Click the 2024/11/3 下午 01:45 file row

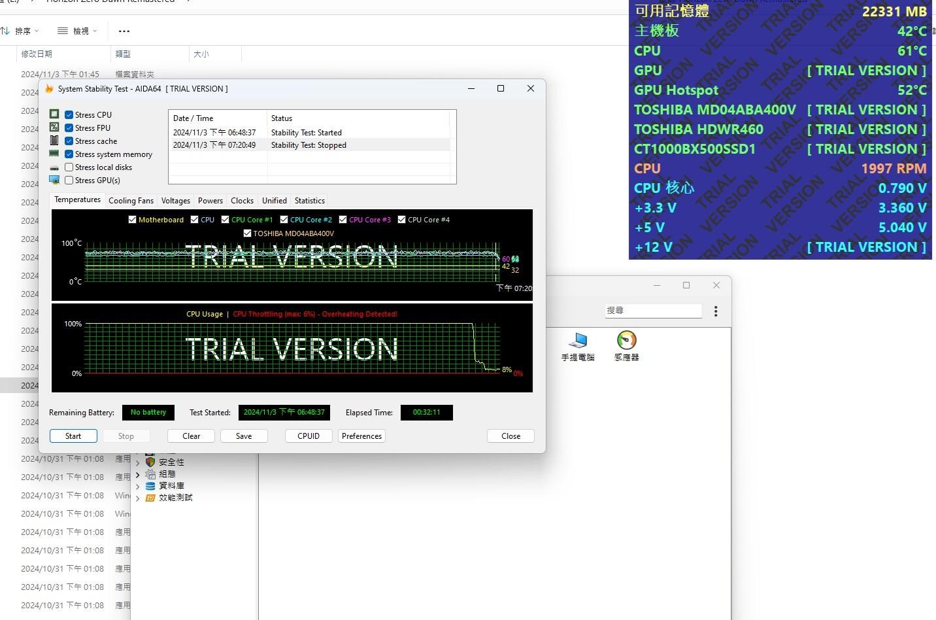(x=88, y=74)
